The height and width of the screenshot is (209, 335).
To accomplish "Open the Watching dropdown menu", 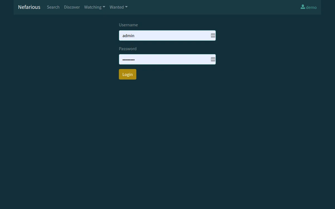I will [94, 7].
